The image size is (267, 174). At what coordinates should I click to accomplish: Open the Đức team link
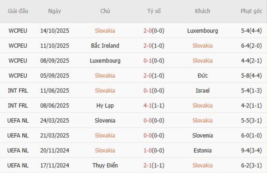pyautogui.click(x=203, y=76)
